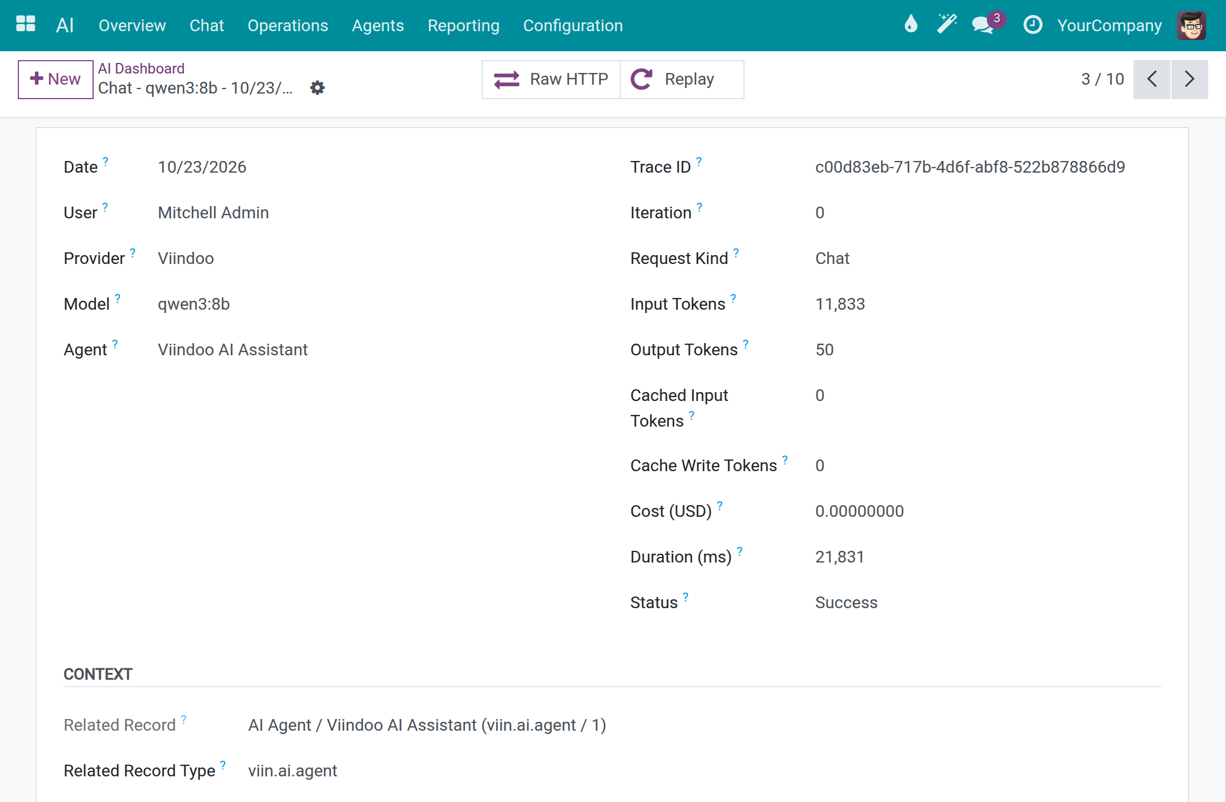Open the gear actions menu beside record title
This screenshot has height=802, width=1226.
point(318,88)
